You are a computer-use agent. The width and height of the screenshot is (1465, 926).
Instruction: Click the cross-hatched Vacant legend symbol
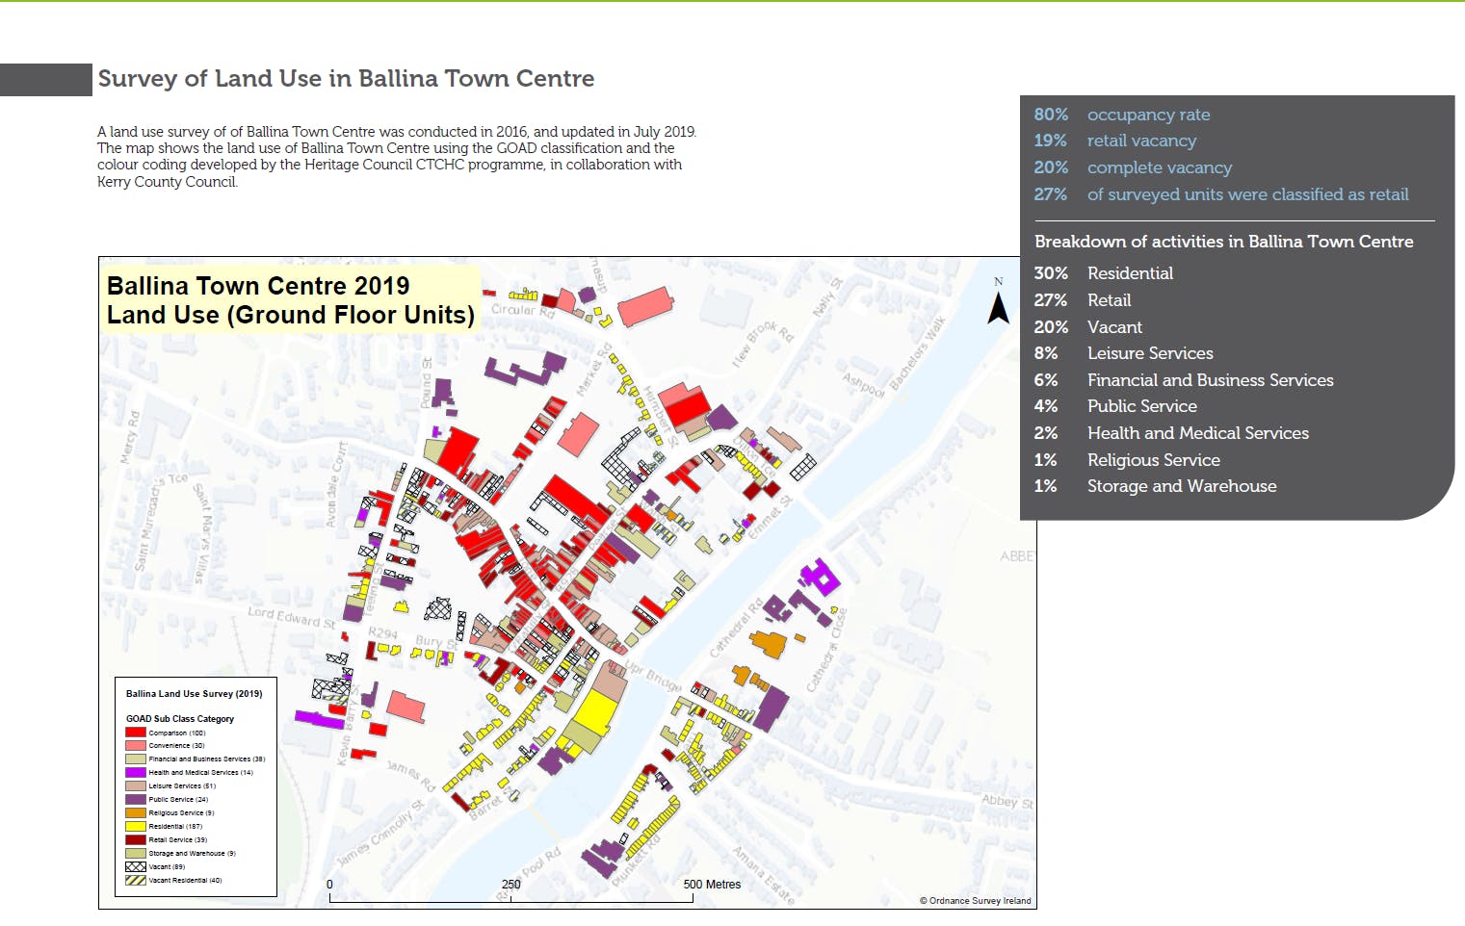tap(136, 867)
